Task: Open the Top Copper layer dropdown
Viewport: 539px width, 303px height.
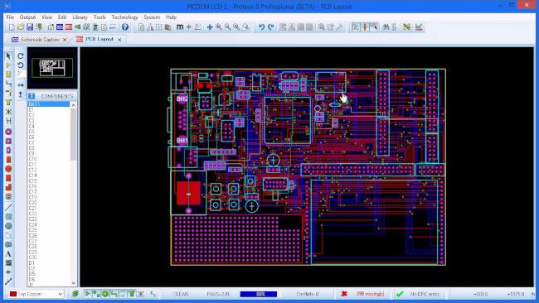Action: (x=36, y=294)
